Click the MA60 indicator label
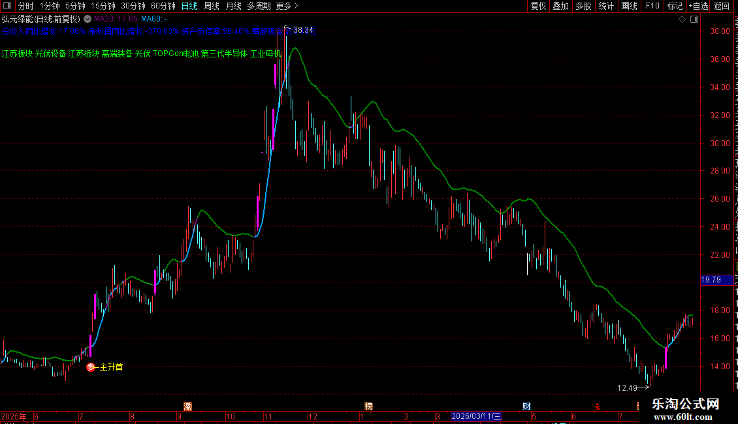 pyautogui.click(x=154, y=20)
